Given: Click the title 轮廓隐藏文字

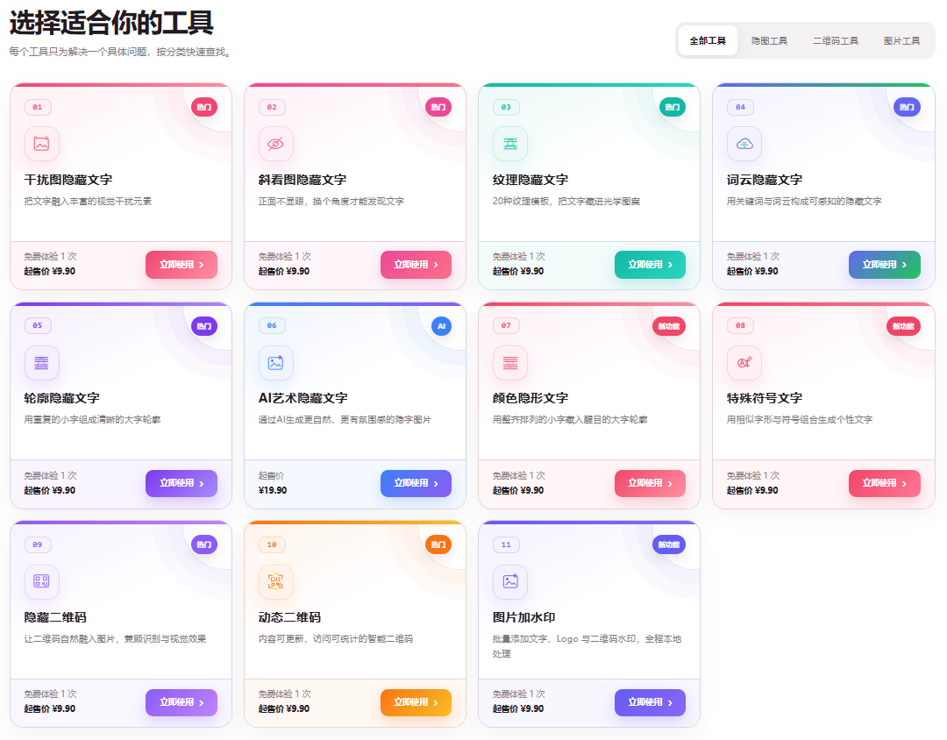Looking at the screenshot, I should click(61, 398).
